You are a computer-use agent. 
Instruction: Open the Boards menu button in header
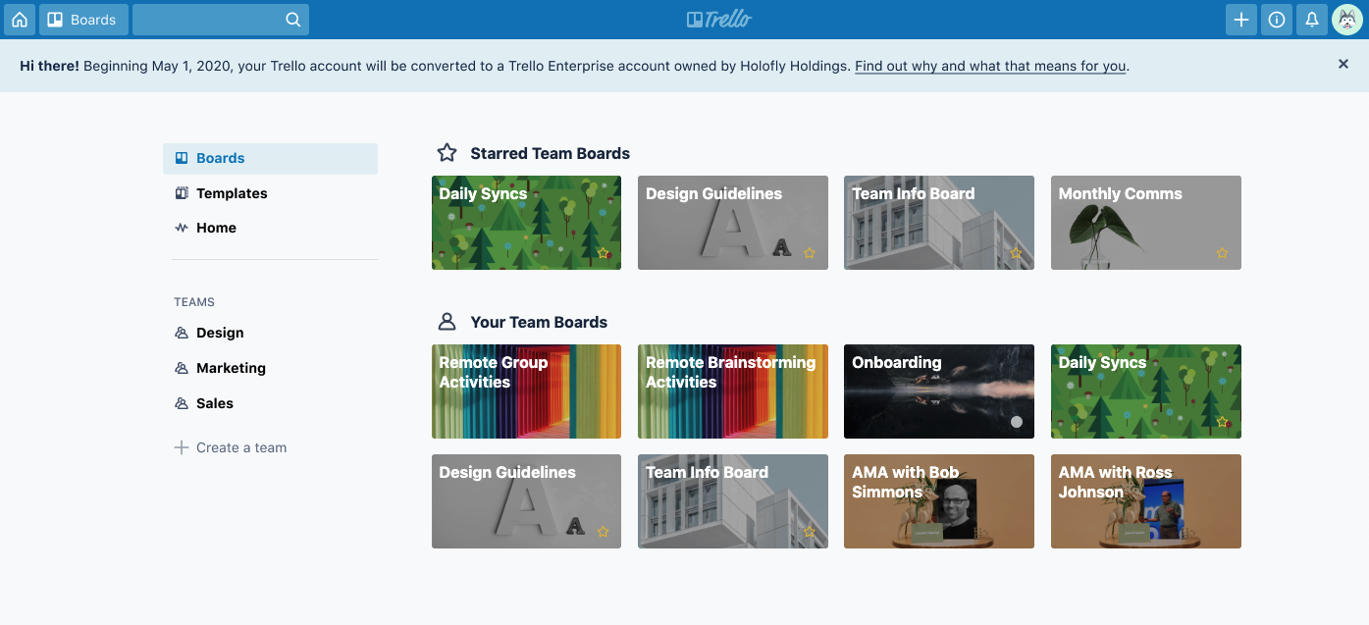click(x=82, y=20)
